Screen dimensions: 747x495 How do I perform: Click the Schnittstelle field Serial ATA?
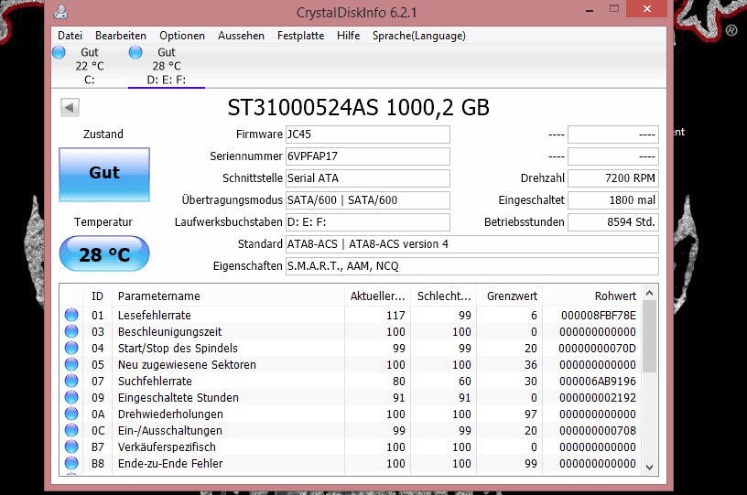368,178
